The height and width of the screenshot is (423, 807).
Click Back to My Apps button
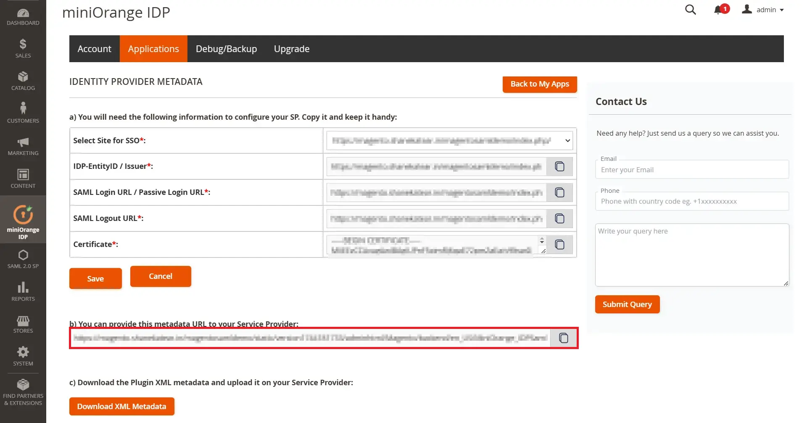540,84
